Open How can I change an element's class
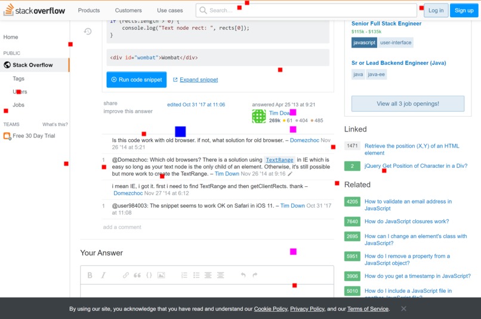The height and width of the screenshot is (319, 481). [x=416, y=240]
